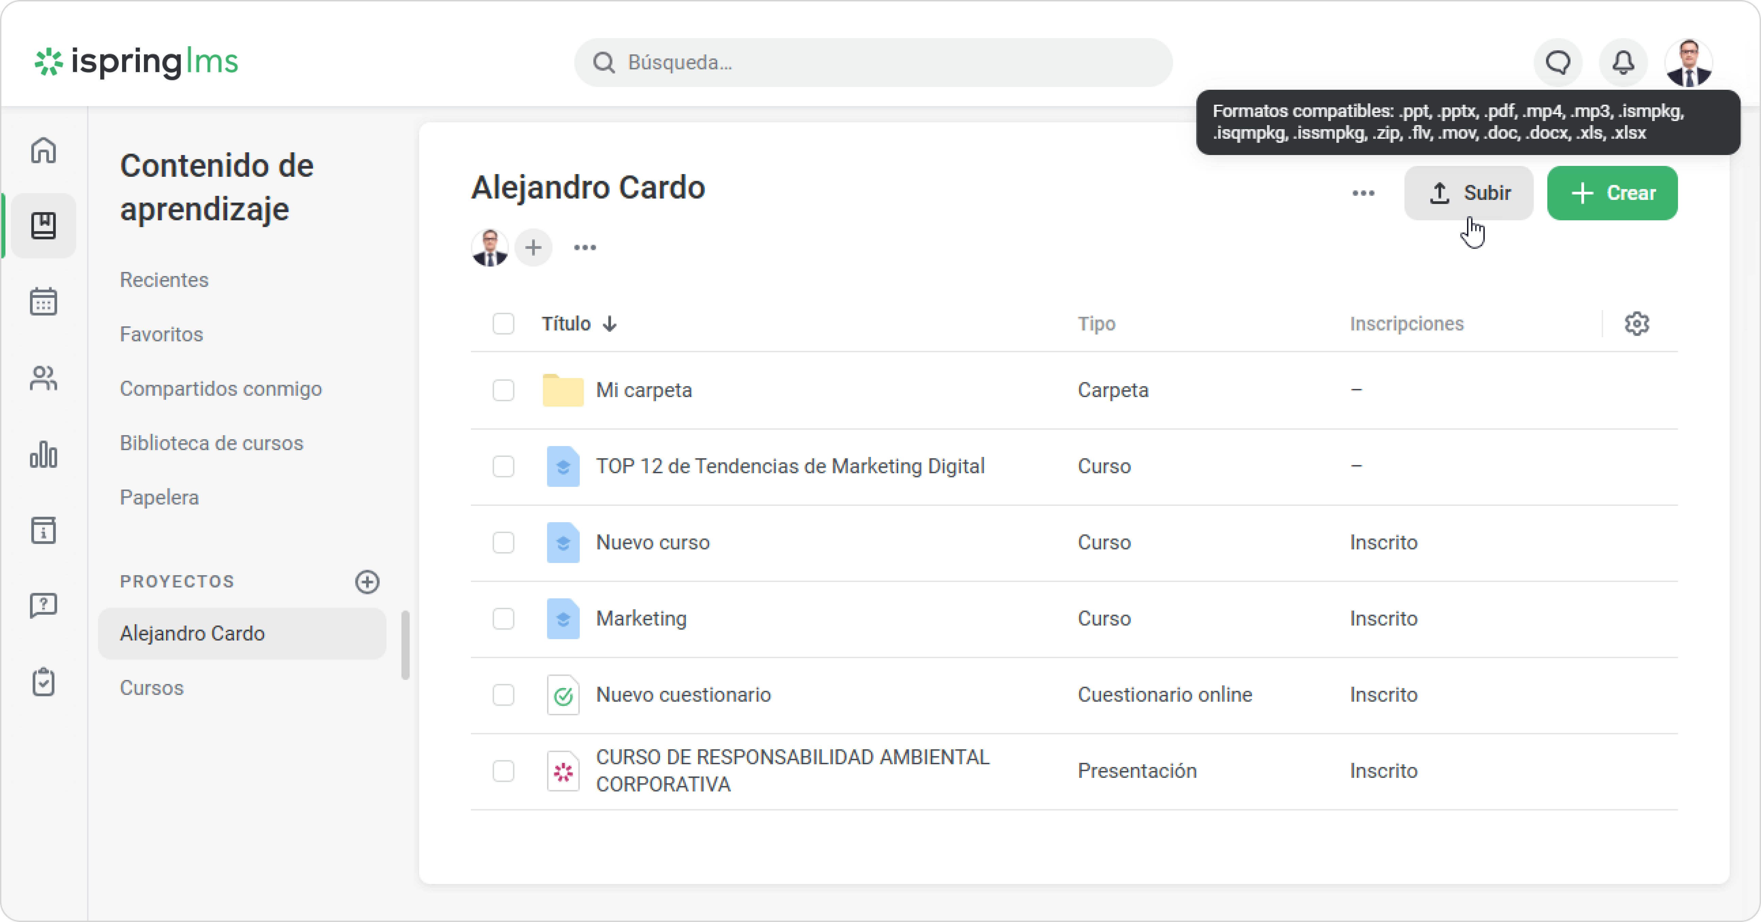Open table column settings gear

pyautogui.click(x=1636, y=324)
